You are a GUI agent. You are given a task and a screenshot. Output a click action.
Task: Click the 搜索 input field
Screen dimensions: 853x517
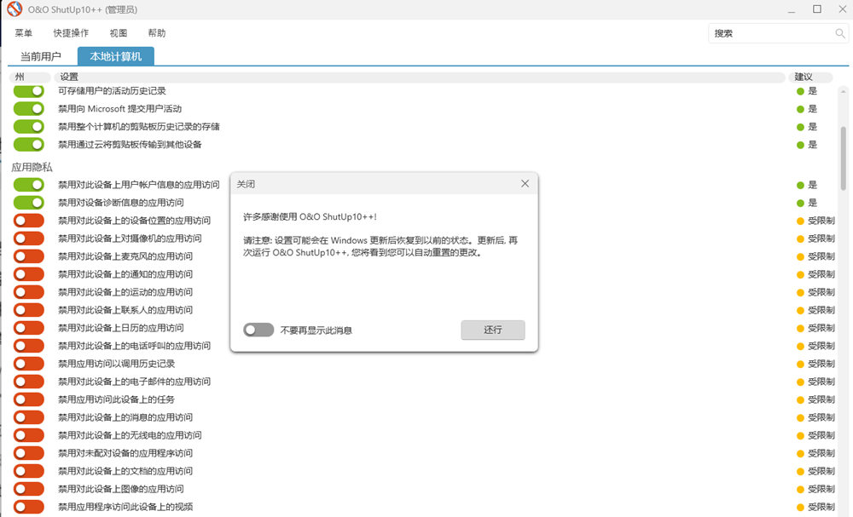[772, 33]
